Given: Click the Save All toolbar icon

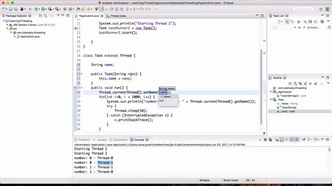Looking at the screenshot, I should 16,9.
